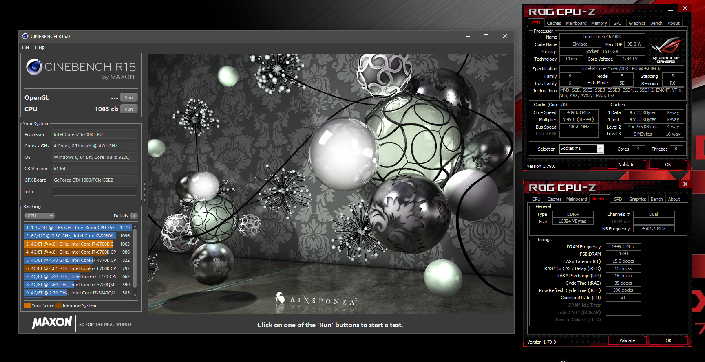705x362 pixels.
Task: Run the CPU test
Action: click(129, 109)
